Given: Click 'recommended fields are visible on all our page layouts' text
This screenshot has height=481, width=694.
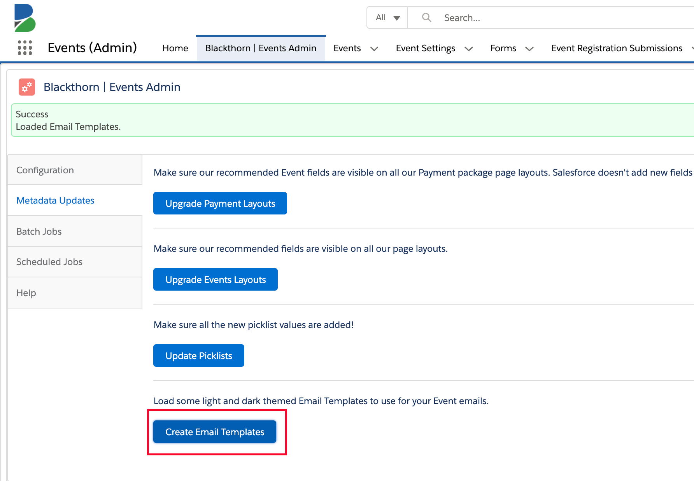Looking at the screenshot, I should pyautogui.click(x=301, y=249).
